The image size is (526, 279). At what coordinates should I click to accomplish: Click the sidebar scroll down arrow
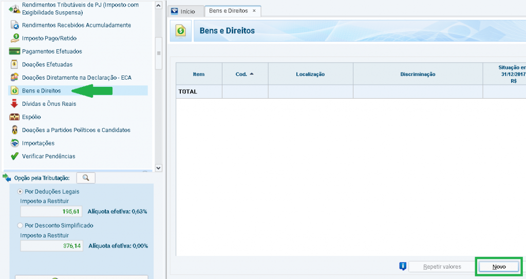[158, 168]
